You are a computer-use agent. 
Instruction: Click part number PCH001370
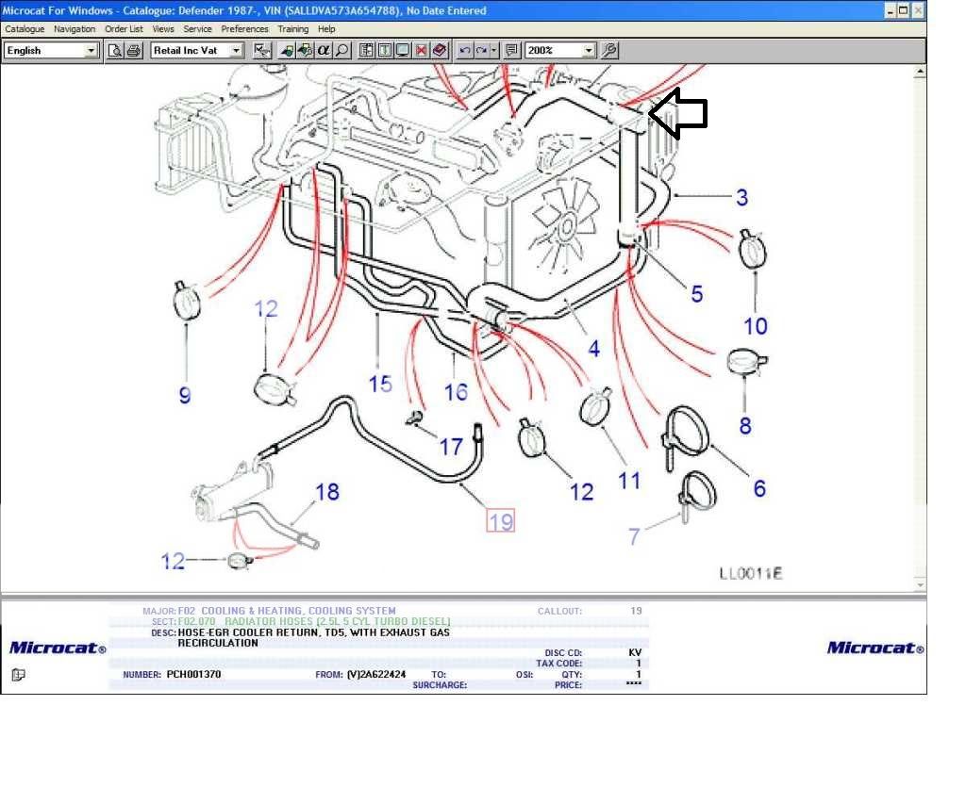(x=193, y=674)
